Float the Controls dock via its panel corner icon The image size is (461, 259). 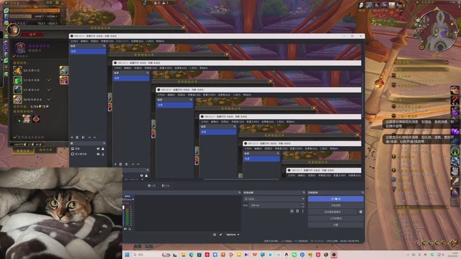click(x=362, y=192)
